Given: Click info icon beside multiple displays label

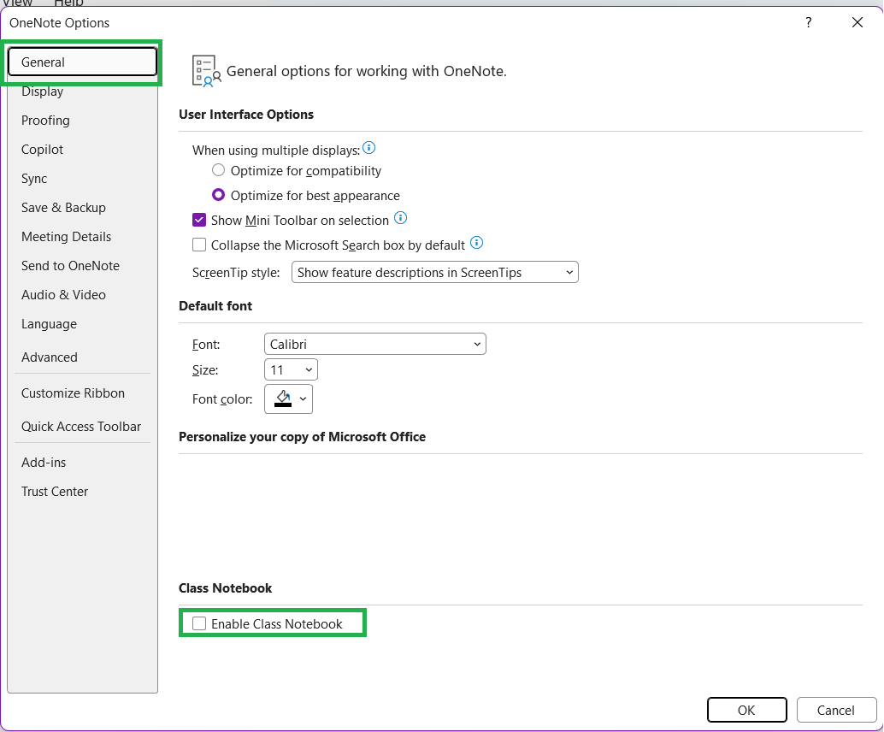Looking at the screenshot, I should [368, 148].
